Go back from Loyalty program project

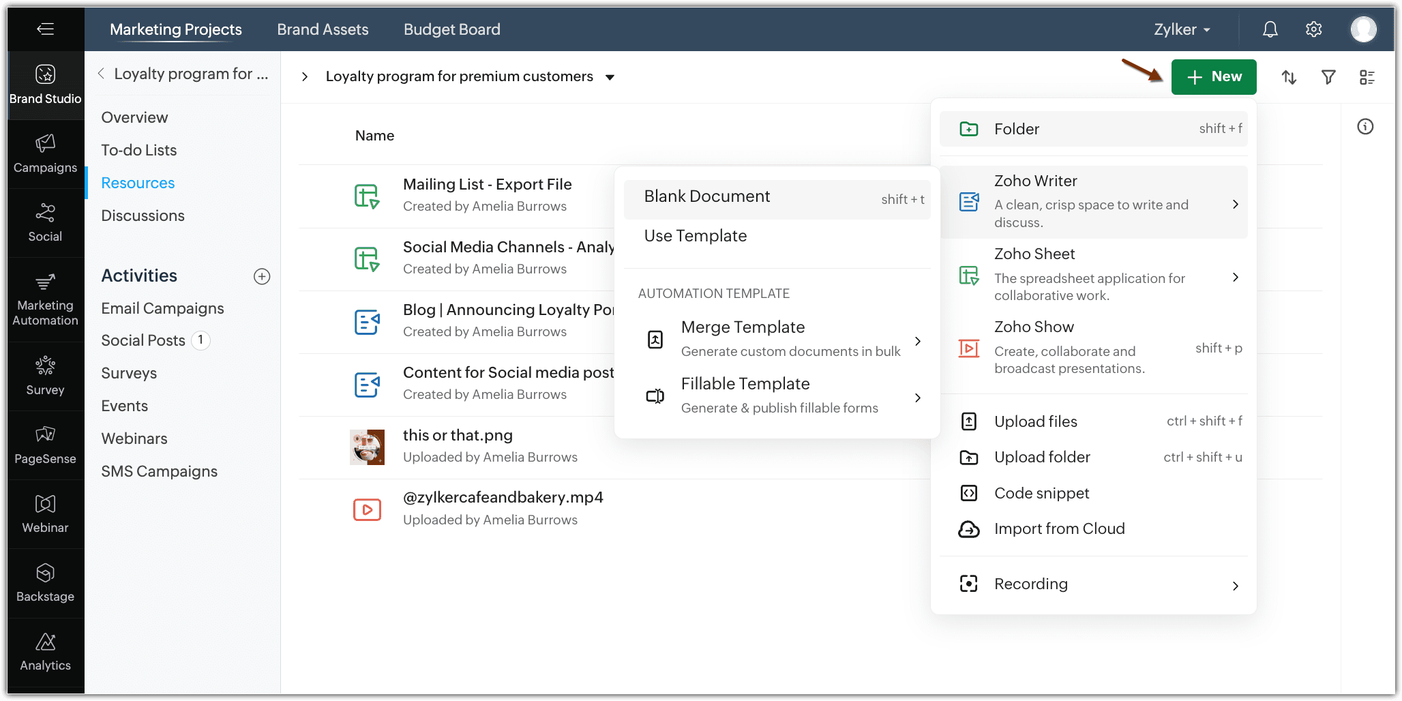101,73
